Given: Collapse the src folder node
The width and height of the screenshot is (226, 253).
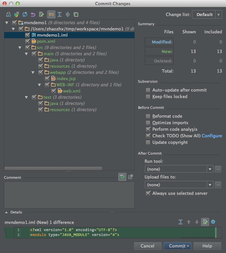Looking at the screenshot, I should (x=20, y=48).
